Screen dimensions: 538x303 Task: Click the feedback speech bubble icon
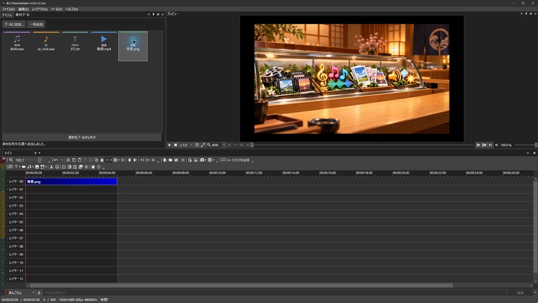pyautogui.click(x=223, y=160)
